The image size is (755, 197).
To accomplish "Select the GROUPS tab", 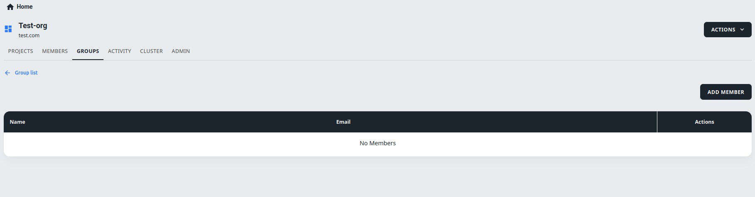I will tap(88, 51).
